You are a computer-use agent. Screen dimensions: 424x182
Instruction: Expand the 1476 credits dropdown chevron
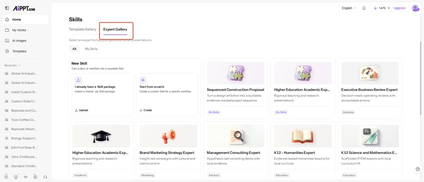coord(389,8)
